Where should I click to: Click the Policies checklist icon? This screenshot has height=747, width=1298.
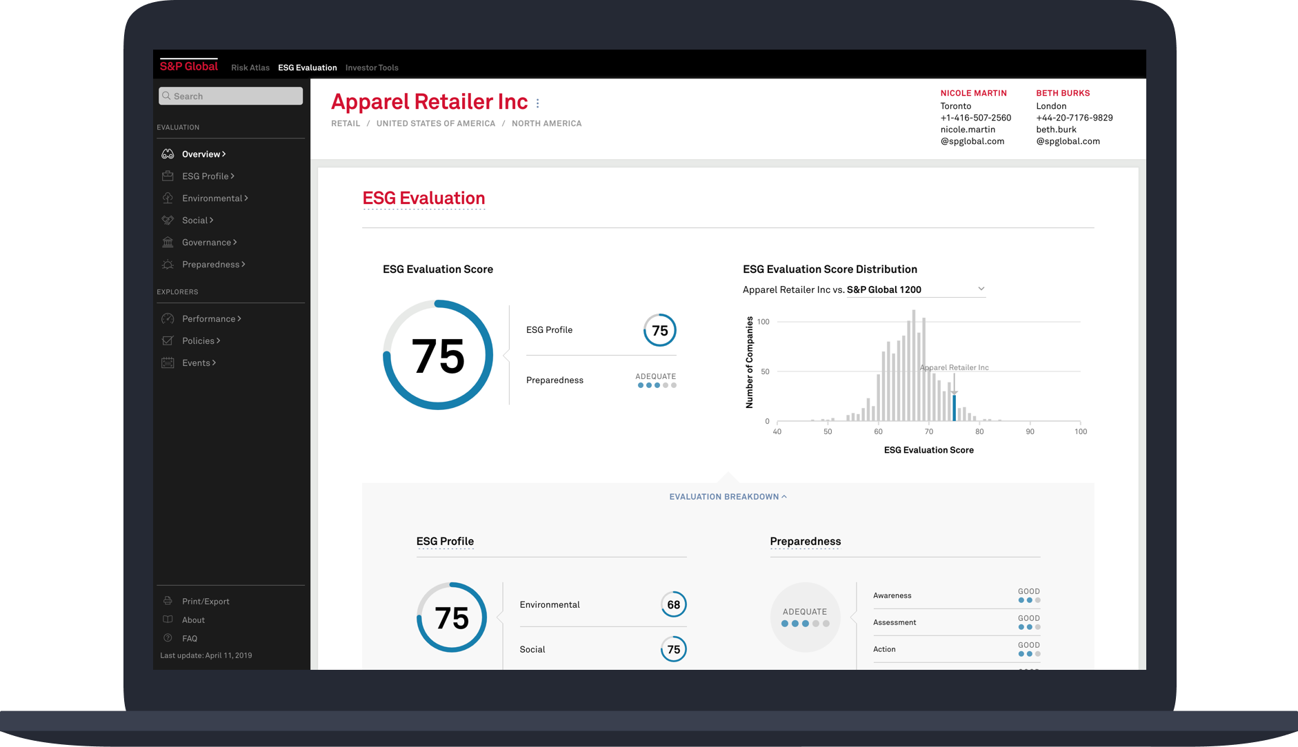pyautogui.click(x=168, y=340)
